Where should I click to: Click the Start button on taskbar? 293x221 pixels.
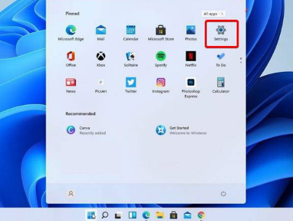tap(91, 215)
